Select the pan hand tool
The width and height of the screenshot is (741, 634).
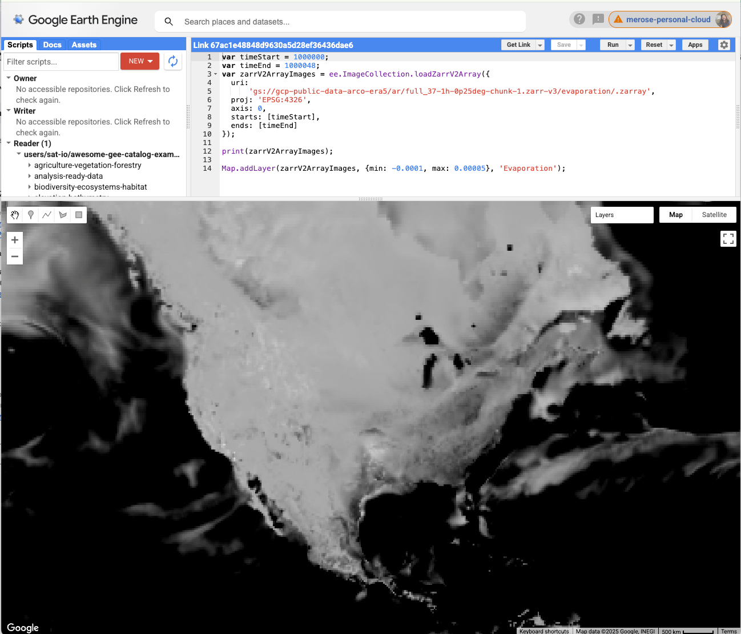(x=15, y=215)
